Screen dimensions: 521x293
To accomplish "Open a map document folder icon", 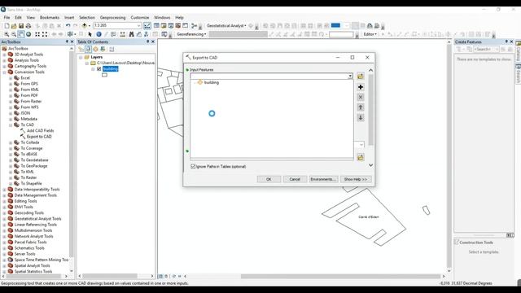I will pyautogui.click(x=14, y=25).
